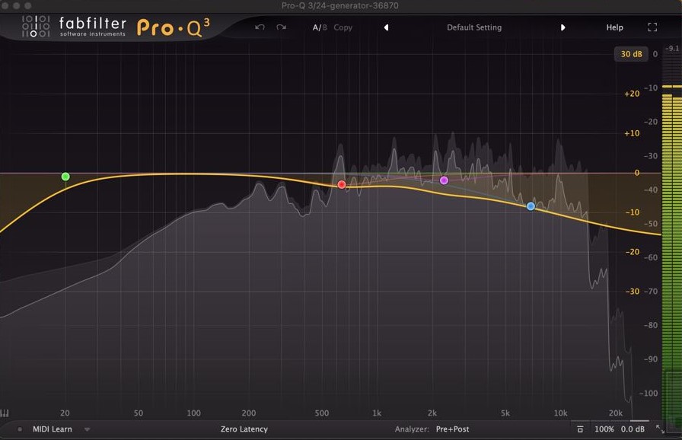The image size is (682, 440).
Task: Toggle the A/B state switch
Action: [320, 27]
